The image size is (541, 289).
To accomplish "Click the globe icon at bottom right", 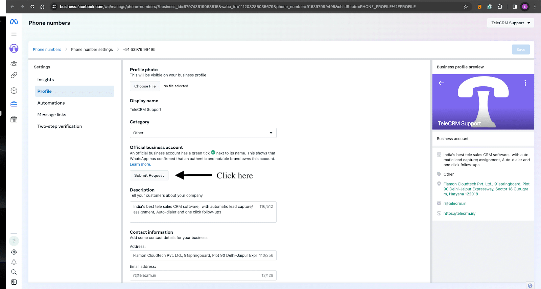I will (530, 286).
